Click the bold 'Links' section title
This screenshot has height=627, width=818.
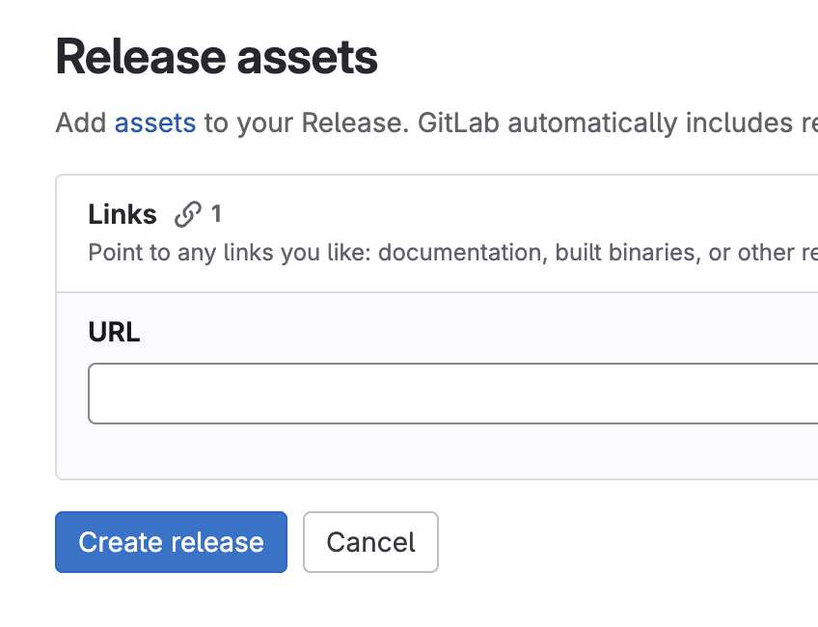(x=123, y=214)
